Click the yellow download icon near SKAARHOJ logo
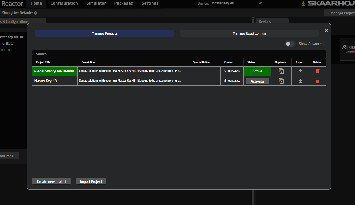This screenshot has height=205, width=355. pos(303,3)
